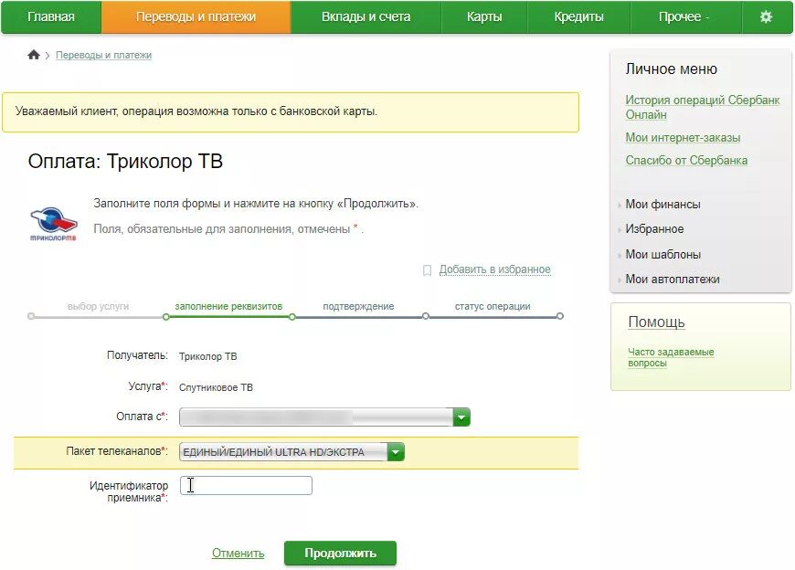This screenshot has width=795, height=570.
Task: Click the Личное меню heading
Action: (x=671, y=69)
